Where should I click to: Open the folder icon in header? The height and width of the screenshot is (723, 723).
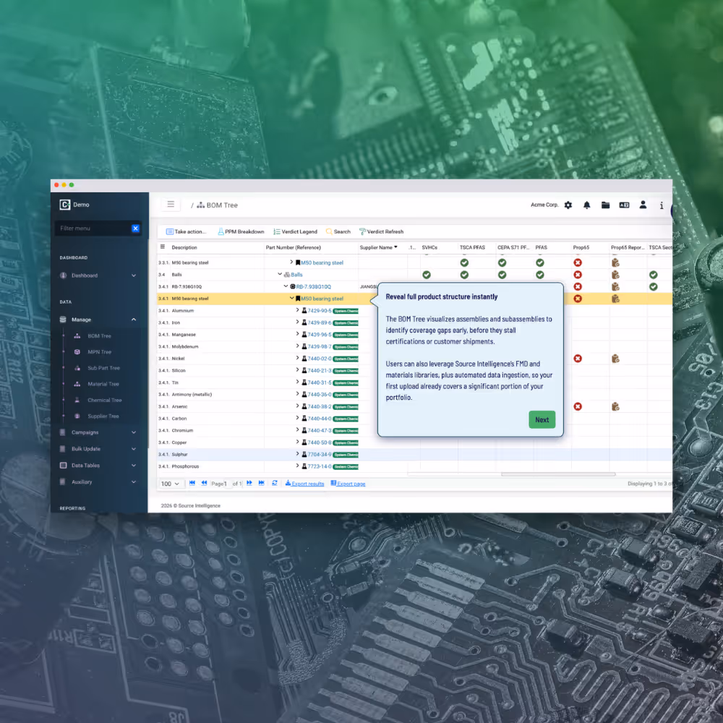point(605,205)
